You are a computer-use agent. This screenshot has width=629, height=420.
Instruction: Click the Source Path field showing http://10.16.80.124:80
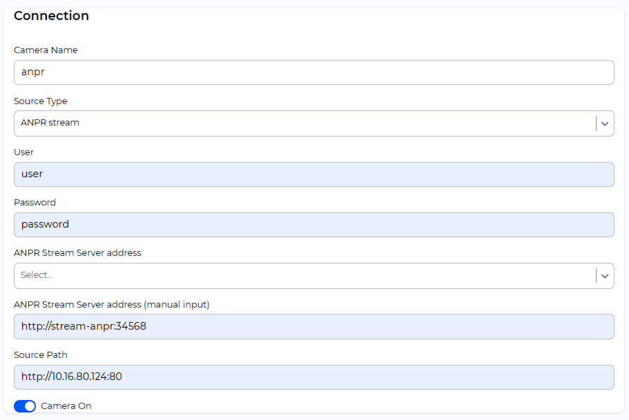tap(314, 377)
